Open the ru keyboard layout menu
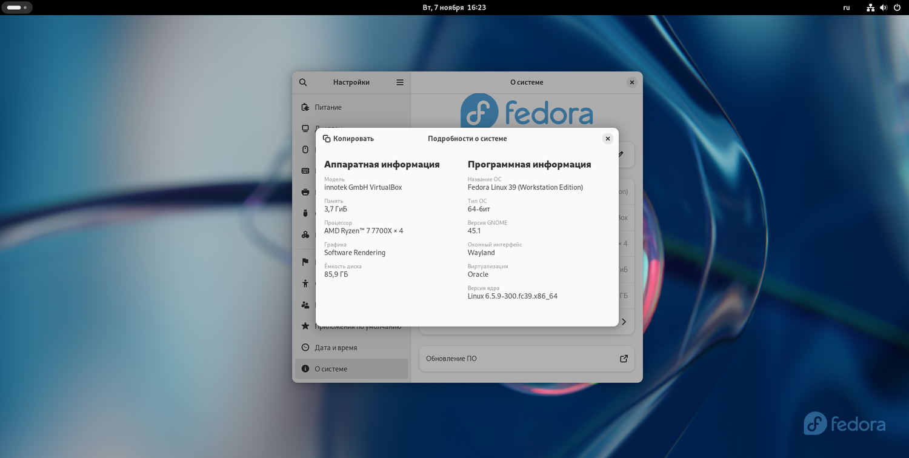Screen dimensions: 909x458 point(847,8)
